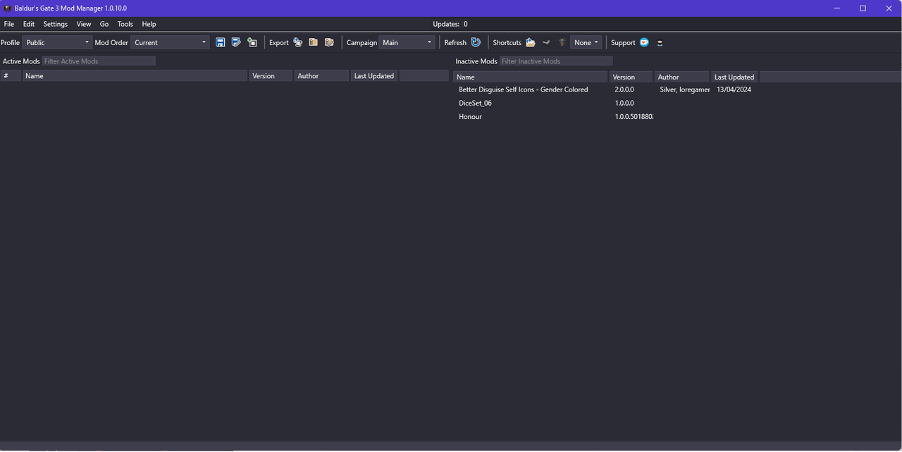Click the game launch icon before None

click(x=562, y=42)
